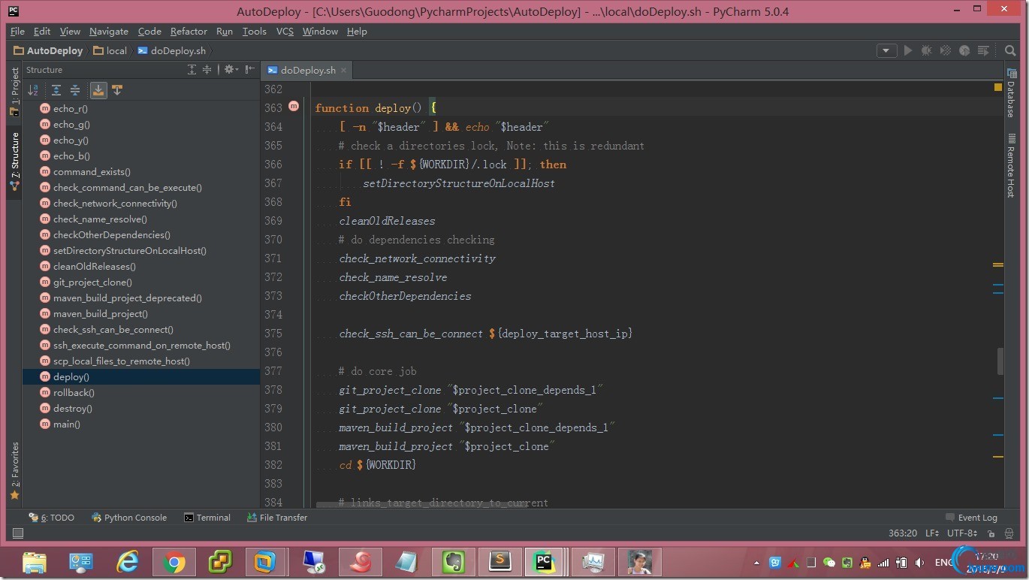Open the File menu

pos(17,32)
